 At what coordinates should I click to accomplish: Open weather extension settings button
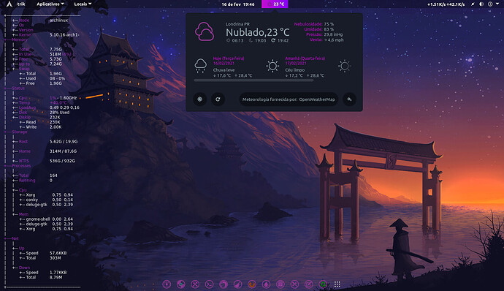coord(349,99)
